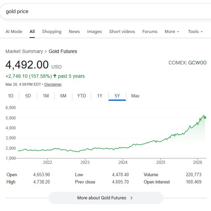Switch chart to 1M range

tap(46, 96)
